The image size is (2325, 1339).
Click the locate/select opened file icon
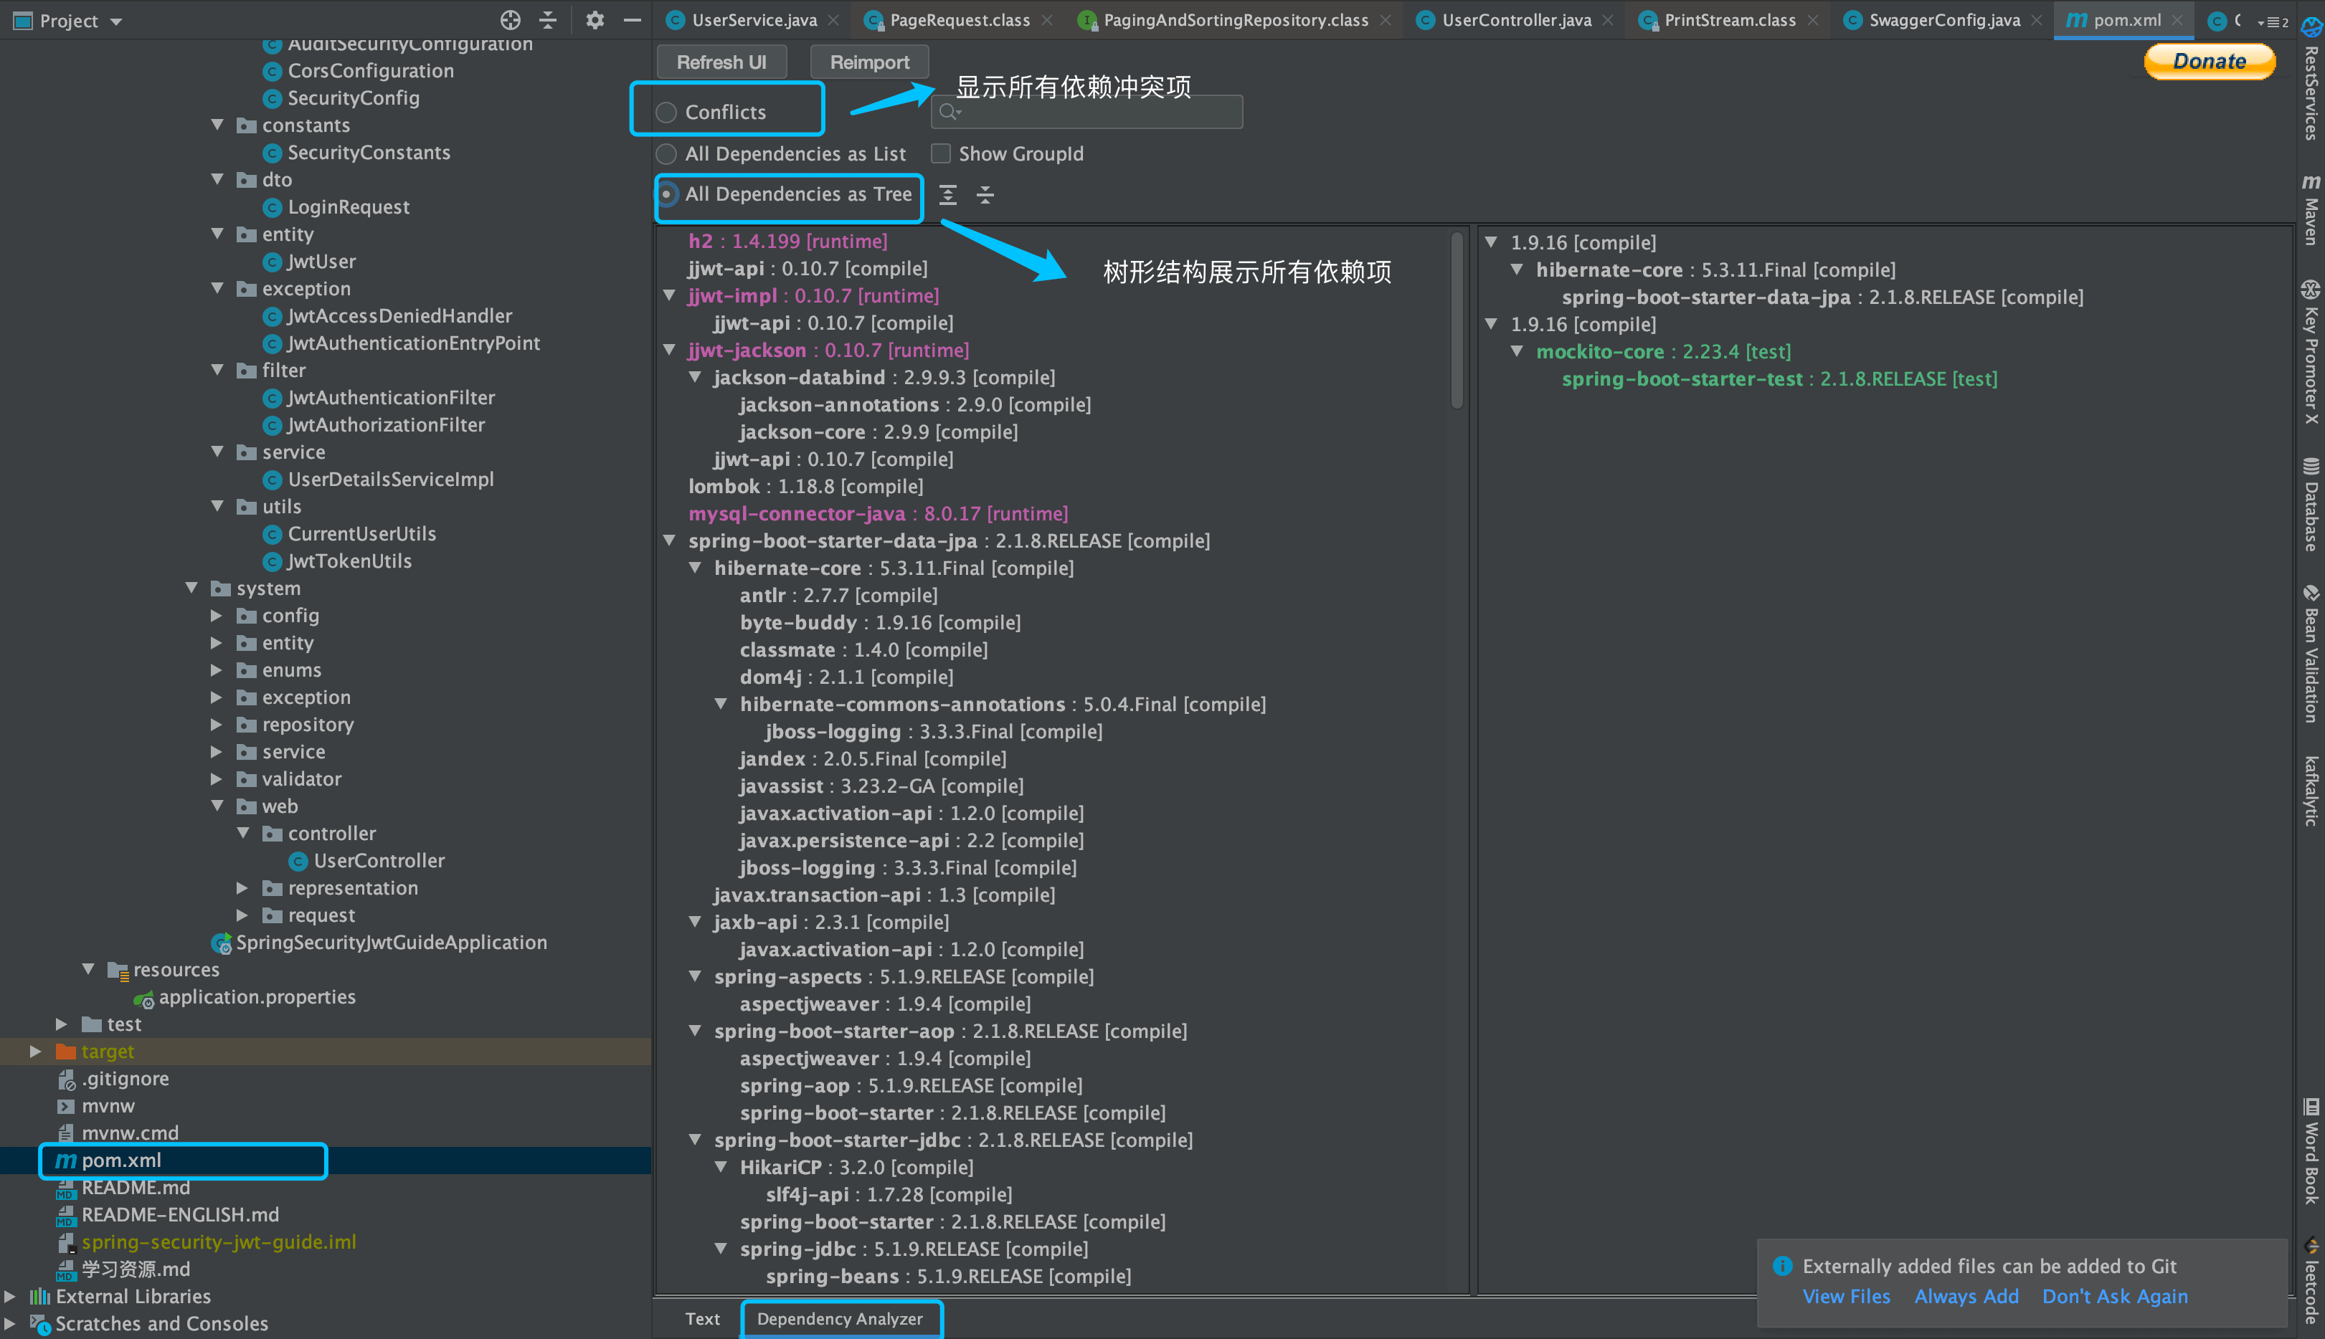point(511,20)
